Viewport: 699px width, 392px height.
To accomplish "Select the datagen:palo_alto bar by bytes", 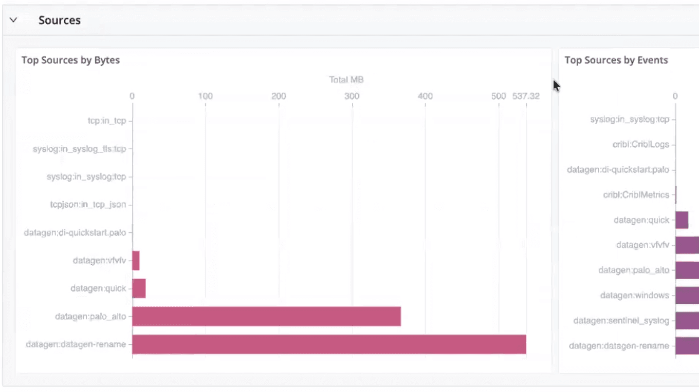I will click(267, 316).
